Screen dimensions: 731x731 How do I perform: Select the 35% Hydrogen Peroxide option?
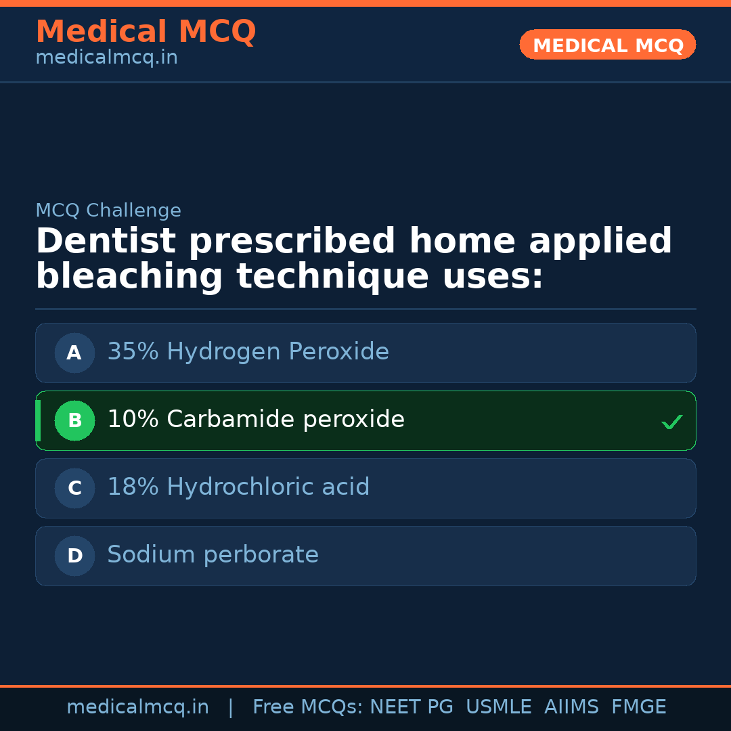point(248,352)
